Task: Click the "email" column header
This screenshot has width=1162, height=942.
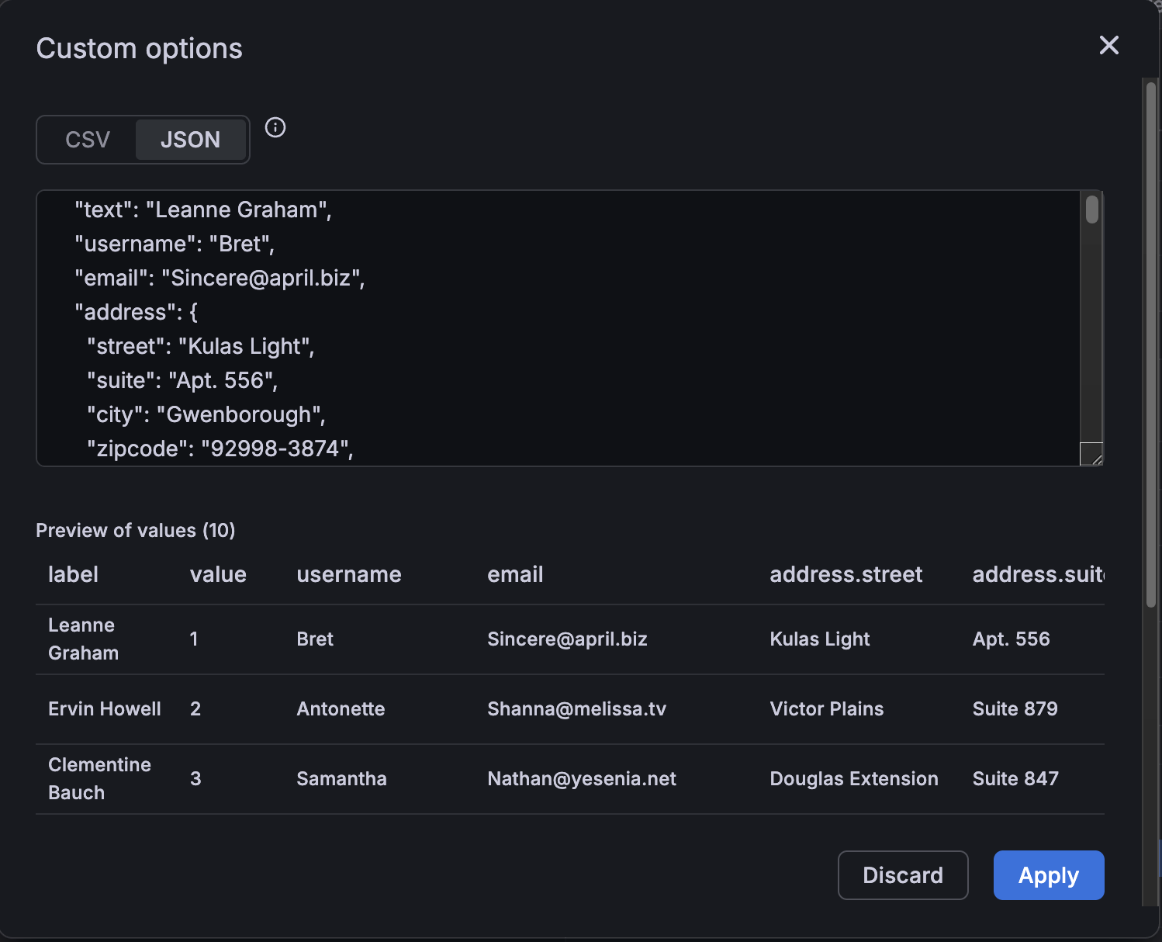Action: (x=515, y=575)
